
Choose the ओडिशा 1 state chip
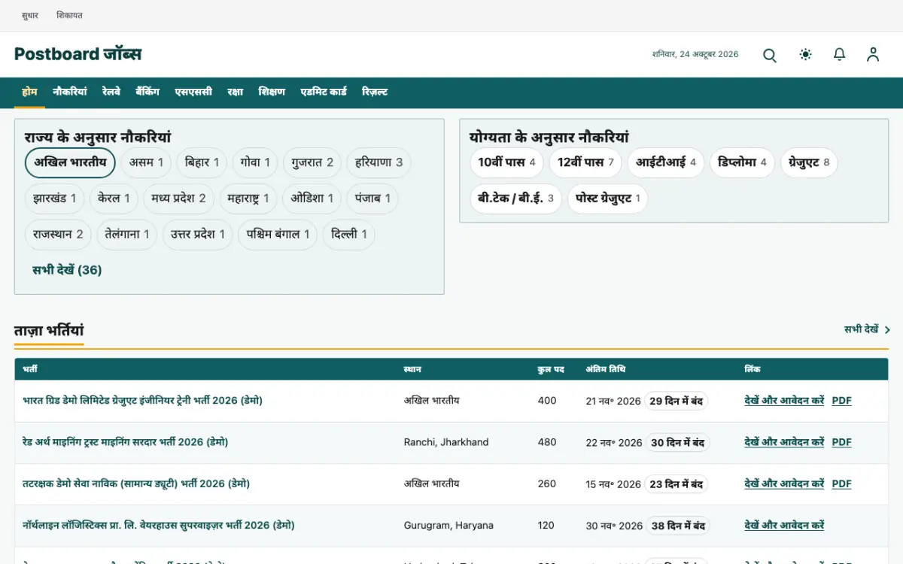click(312, 199)
